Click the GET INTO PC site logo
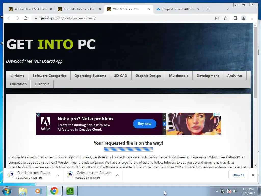 [x=51, y=44]
